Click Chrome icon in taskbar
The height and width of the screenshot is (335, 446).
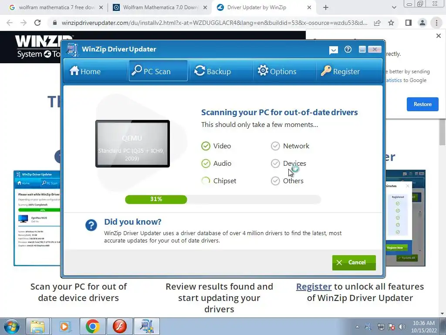coord(92,326)
